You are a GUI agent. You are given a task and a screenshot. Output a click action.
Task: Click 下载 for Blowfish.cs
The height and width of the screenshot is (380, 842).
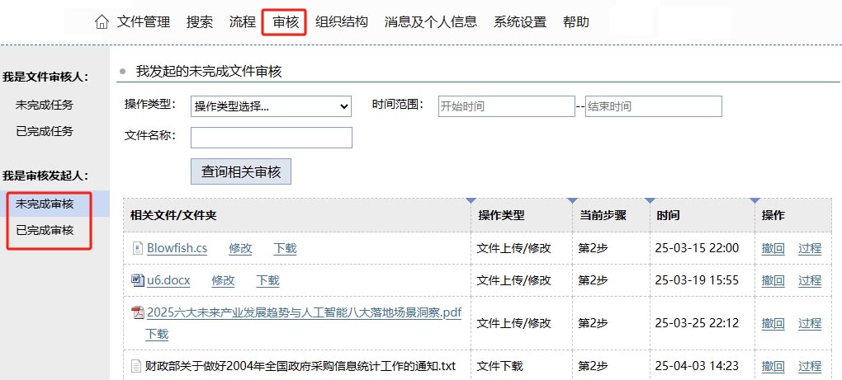285,249
